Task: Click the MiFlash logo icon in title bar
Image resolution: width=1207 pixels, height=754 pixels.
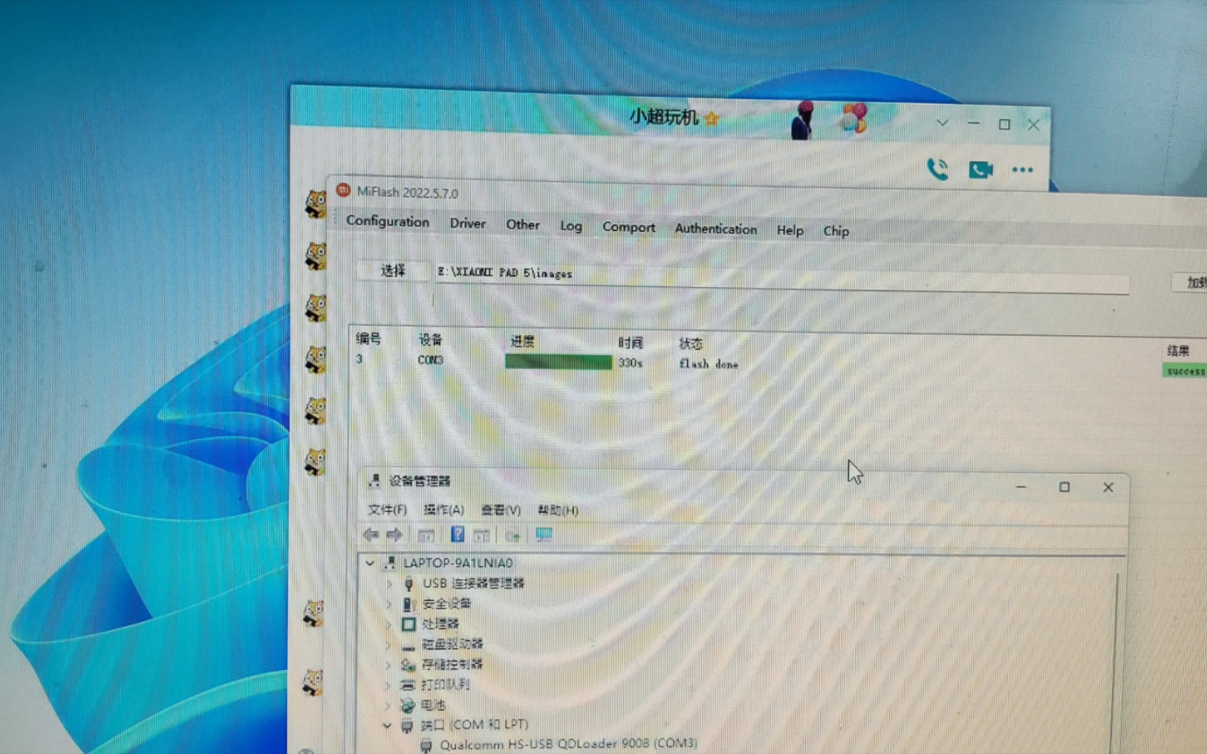Action: [343, 190]
